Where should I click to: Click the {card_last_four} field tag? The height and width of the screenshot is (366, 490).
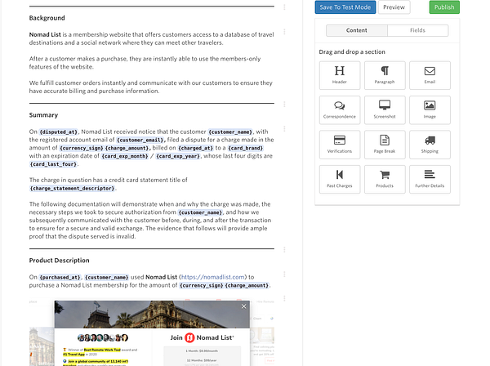tap(53, 164)
